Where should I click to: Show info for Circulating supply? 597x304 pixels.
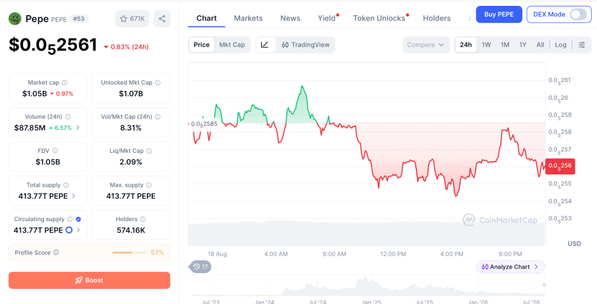[x=70, y=219]
